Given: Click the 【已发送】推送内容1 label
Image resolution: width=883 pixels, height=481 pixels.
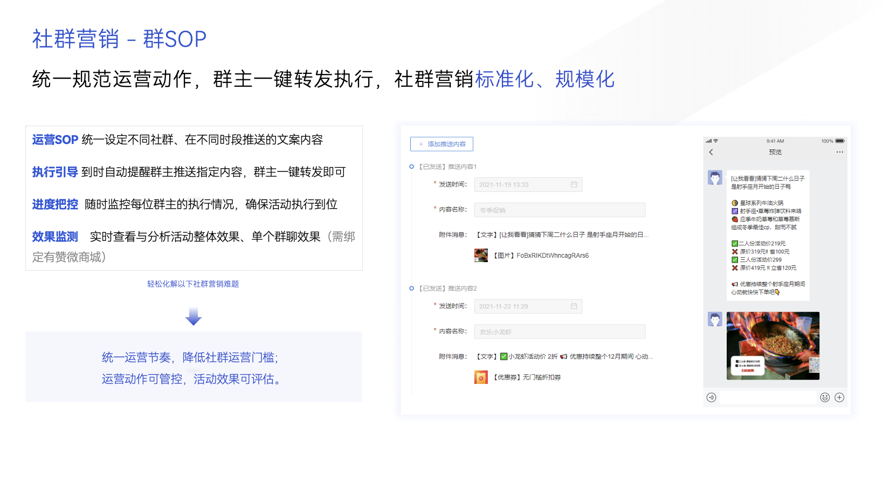Looking at the screenshot, I should pyautogui.click(x=447, y=167).
